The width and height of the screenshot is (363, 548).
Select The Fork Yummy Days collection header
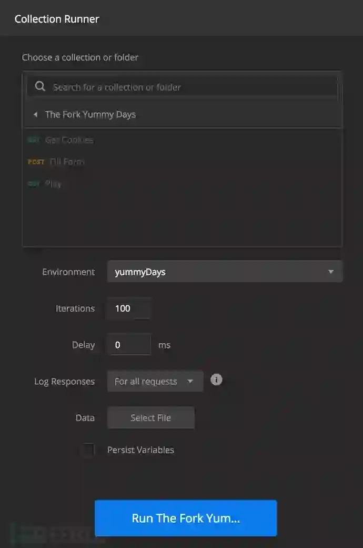[90, 115]
